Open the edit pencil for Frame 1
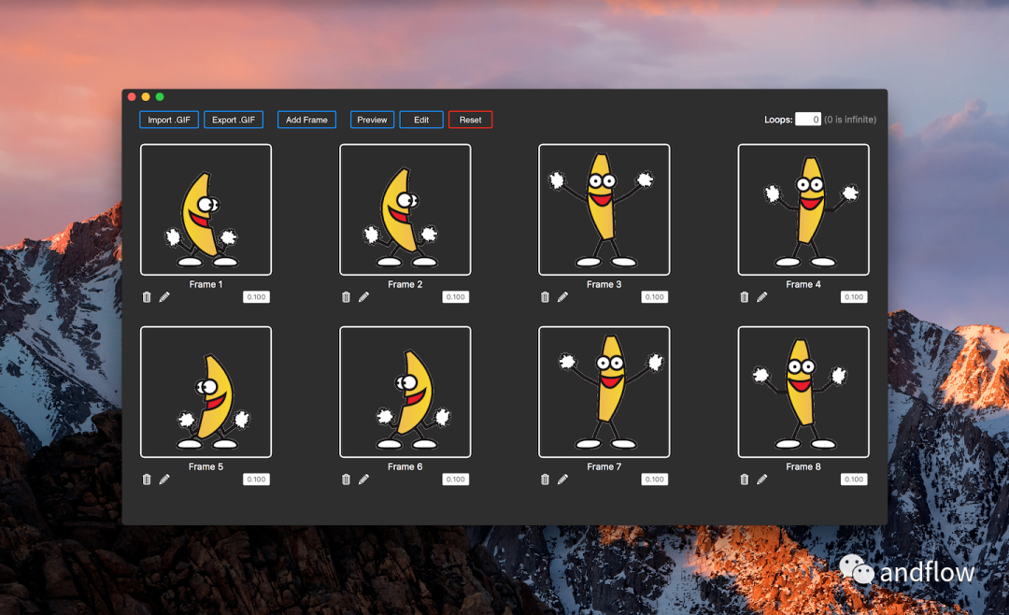Screen dimensions: 1009x615 tap(164, 296)
